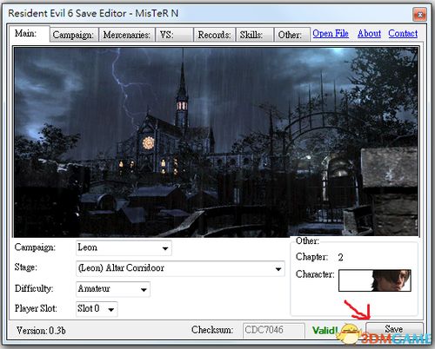Screen dimensions: 435x349
Task: Click the Checksum field showing CDC7046
Action: pos(274,331)
